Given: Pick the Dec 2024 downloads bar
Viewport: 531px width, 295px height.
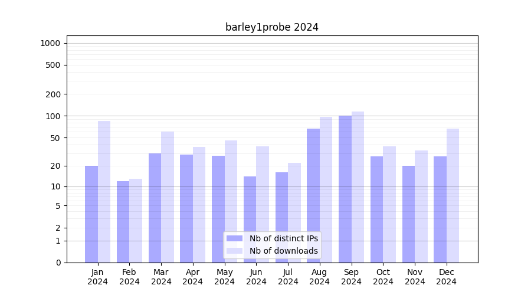Looking at the screenshot, I should pos(453,195).
